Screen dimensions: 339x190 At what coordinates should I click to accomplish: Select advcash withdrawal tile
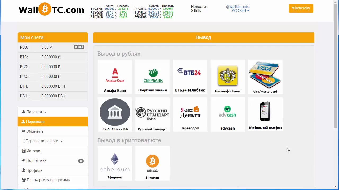pyautogui.click(x=228, y=115)
